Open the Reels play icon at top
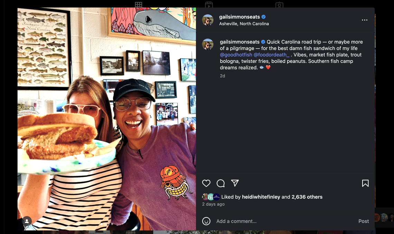 click(209, 5)
